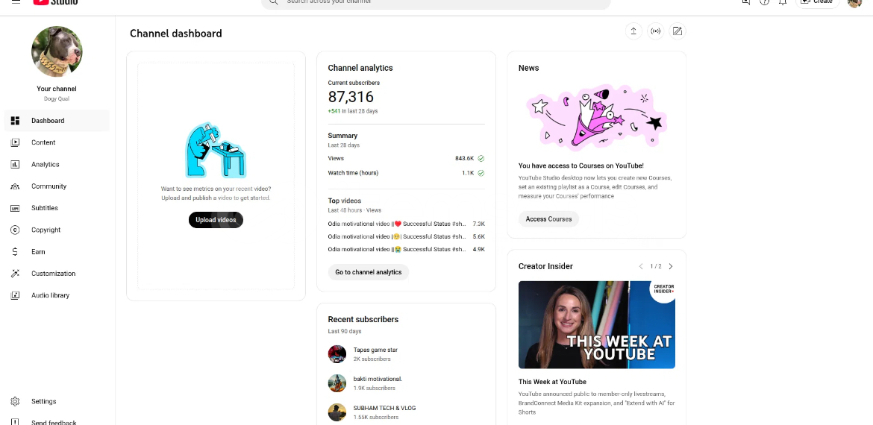This screenshot has height=425, width=873.
Task: Click the Access Courses button
Action: pos(548,219)
